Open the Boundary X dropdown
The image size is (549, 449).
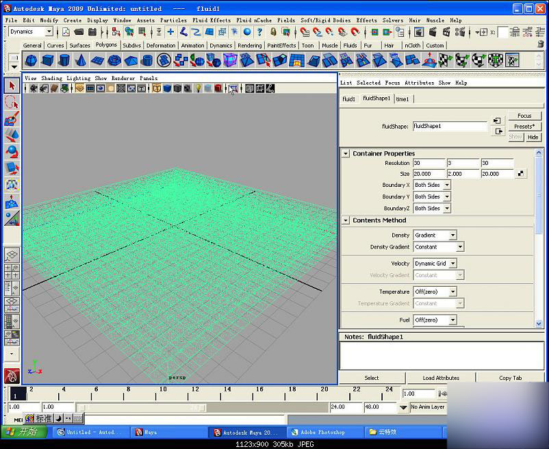tap(432, 185)
